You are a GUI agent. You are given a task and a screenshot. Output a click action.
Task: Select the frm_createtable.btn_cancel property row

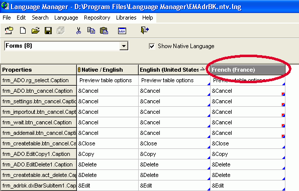click(39, 143)
